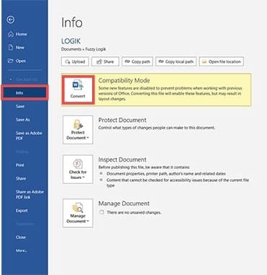267x275 pixels.
Task: Click More... at the sidebar bottom
Action: [22, 250]
